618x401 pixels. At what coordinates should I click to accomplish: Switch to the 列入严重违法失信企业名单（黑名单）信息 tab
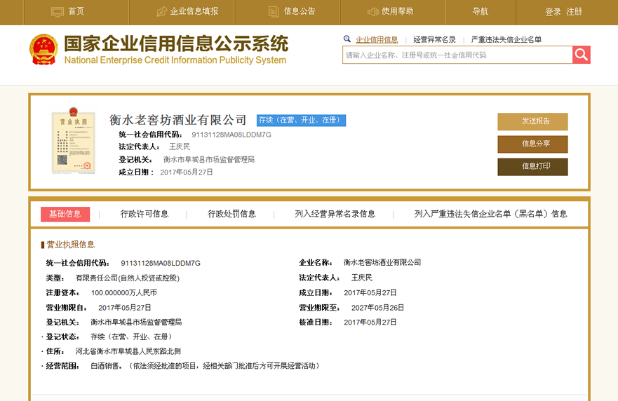491,214
